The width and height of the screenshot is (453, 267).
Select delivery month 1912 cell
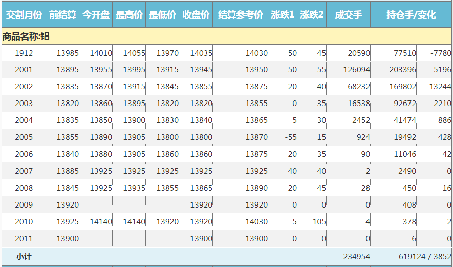pos(24,53)
